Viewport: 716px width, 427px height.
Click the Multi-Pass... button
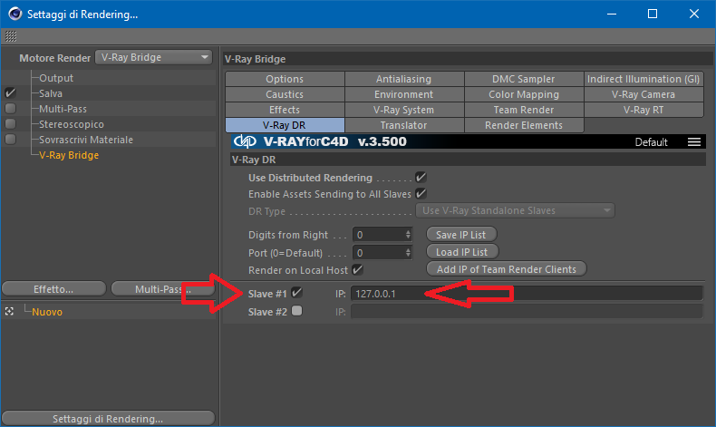tap(163, 289)
